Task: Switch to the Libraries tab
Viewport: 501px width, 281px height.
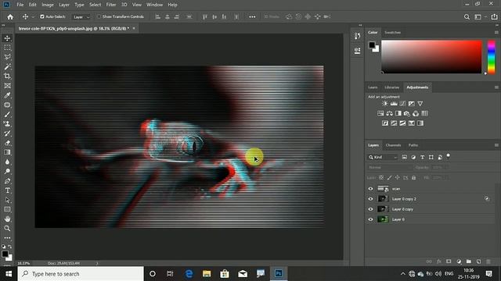Action: click(392, 87)
